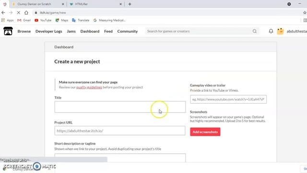The image size is (307, 173).
Task: Open the Gmail bookmark
Action: click(24, 20)
